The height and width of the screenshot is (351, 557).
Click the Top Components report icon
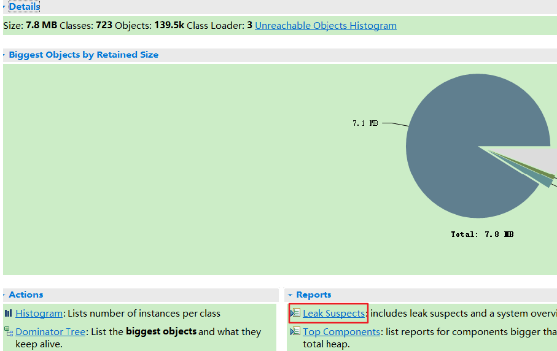point(295,331)
